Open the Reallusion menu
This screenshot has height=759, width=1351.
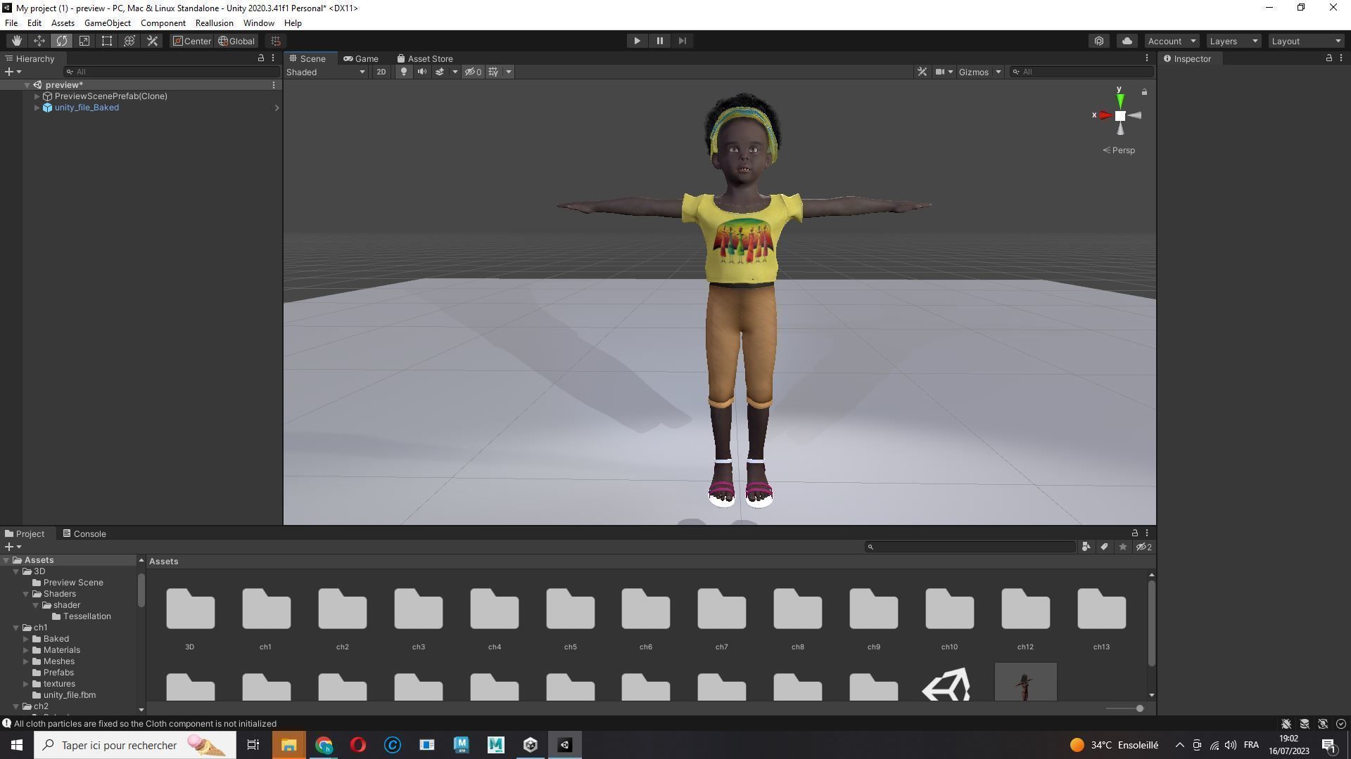pos(214,23)
